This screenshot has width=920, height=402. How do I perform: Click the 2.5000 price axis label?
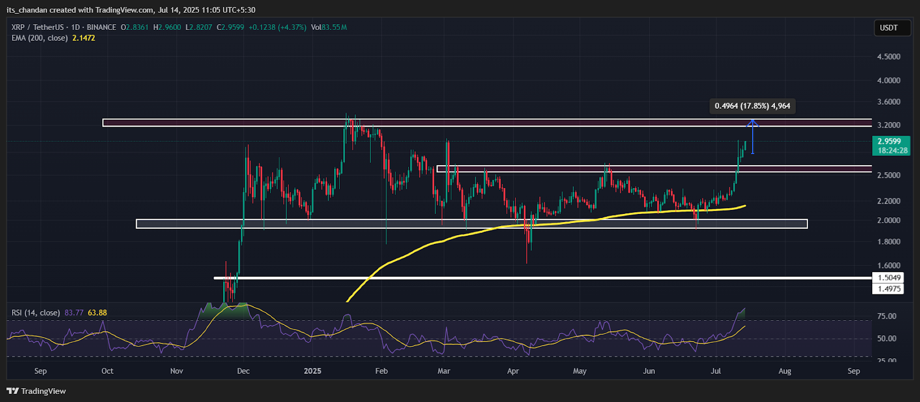[889, 175]
